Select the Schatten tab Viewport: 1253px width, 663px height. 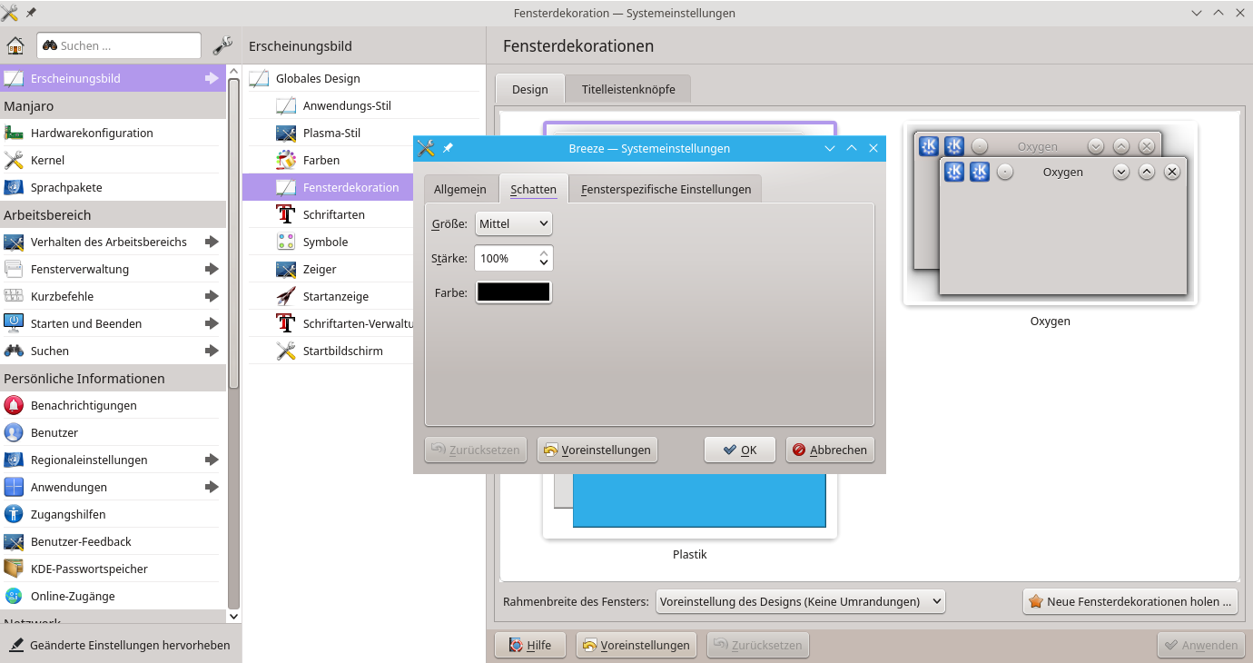coord(533,189)
